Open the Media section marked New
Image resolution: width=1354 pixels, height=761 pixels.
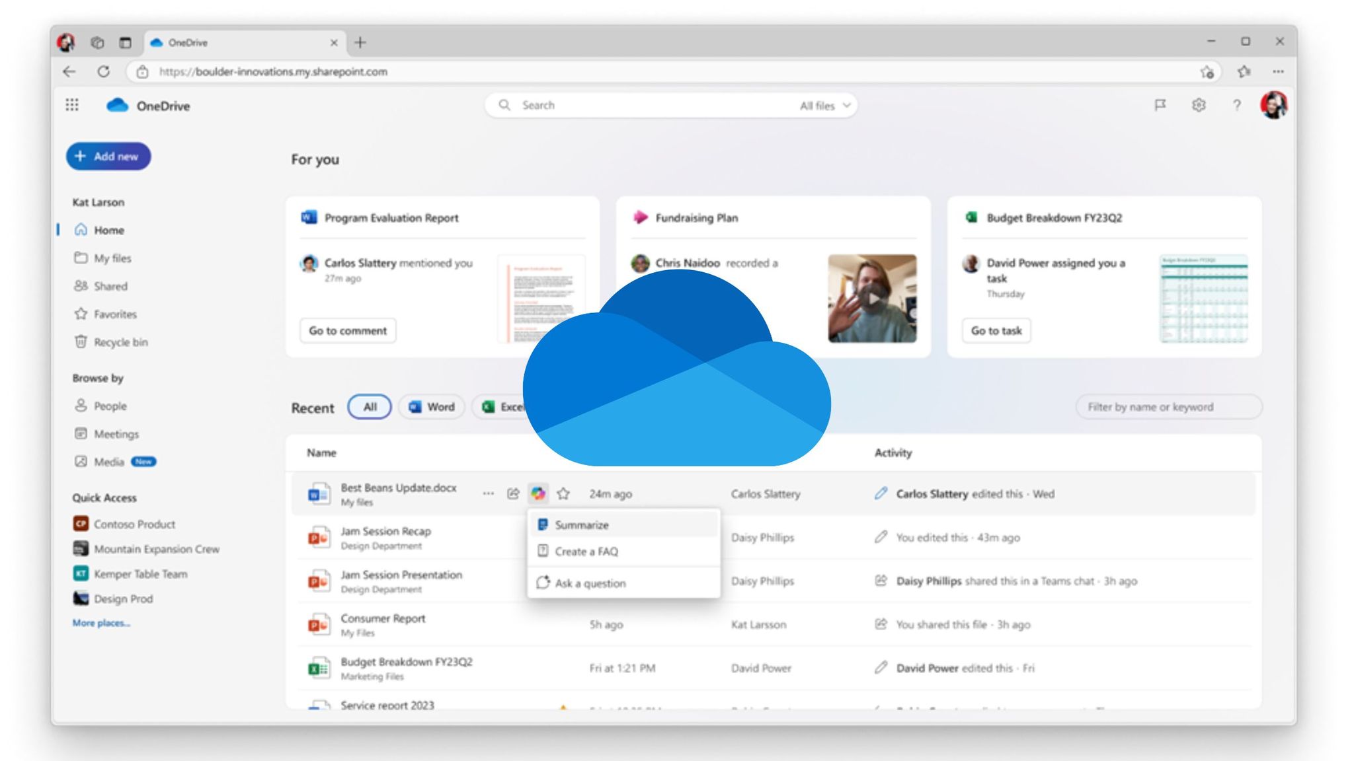pyautogui.click(x=110, y=461)
